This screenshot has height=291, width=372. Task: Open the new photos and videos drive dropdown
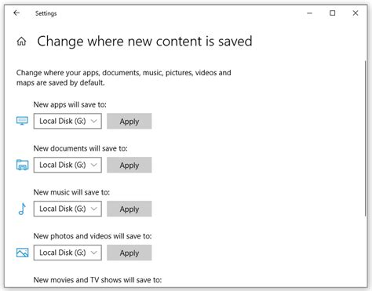pos(67,253)
